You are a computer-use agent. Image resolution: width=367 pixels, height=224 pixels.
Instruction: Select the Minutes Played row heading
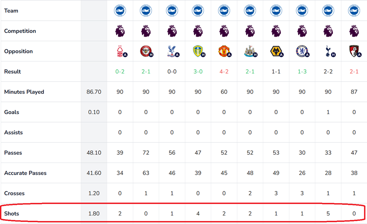point(24,92)
